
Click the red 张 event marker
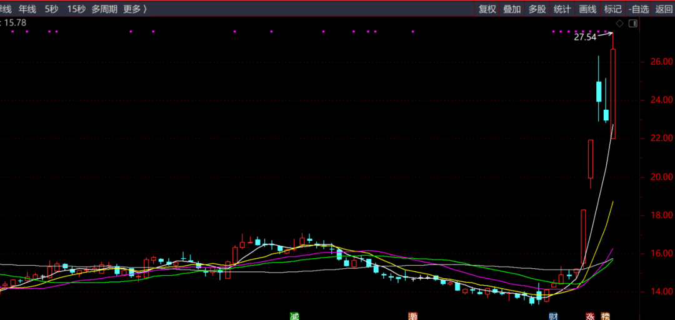coord(590,316)
